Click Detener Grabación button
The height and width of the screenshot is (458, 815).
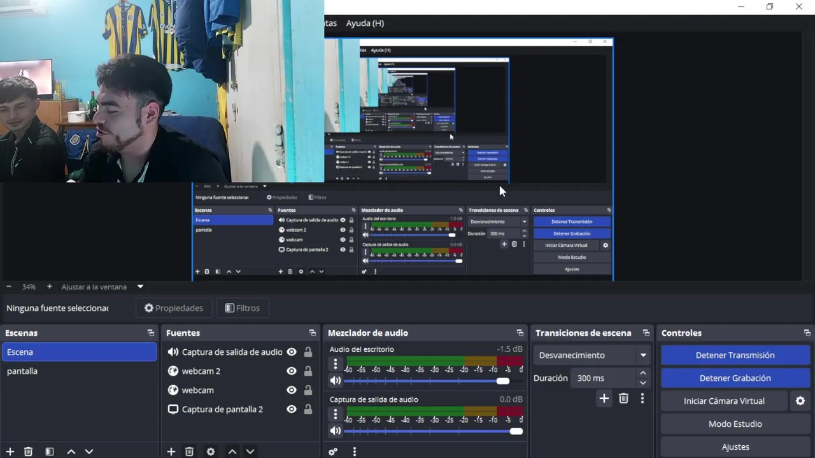[x=735, y=378]
